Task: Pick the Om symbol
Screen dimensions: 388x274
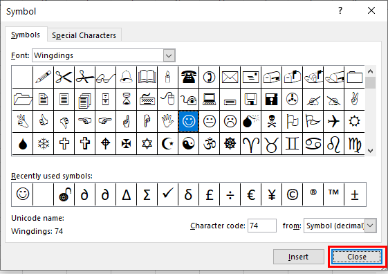Action: [x=210, y=143]
